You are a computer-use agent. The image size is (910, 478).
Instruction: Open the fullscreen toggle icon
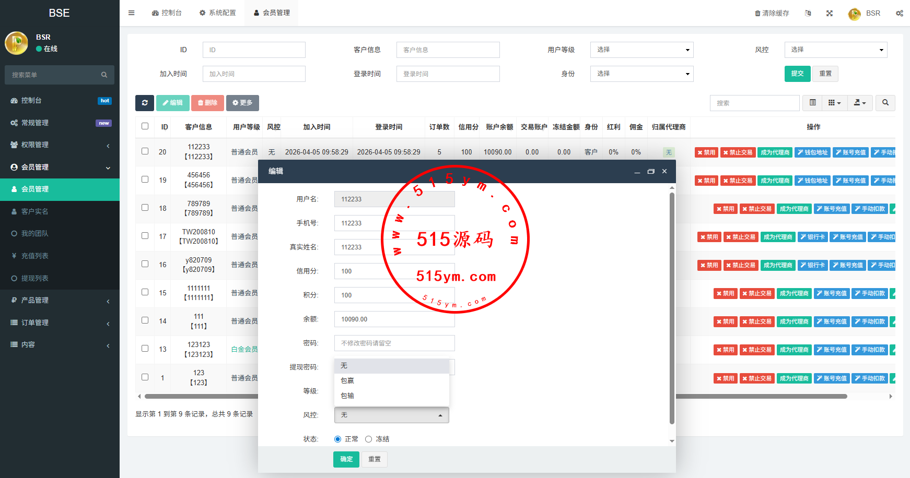830,14
